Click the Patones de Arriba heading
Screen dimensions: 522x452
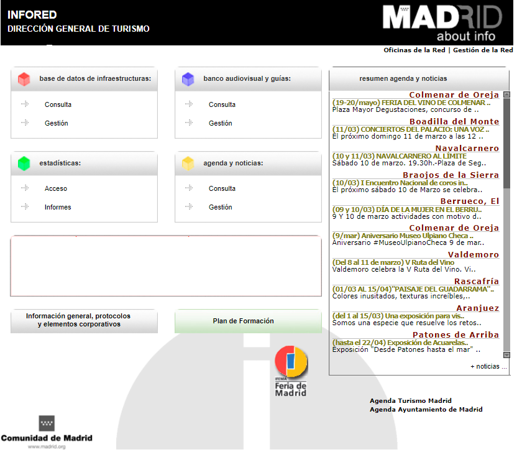[x=456, y=334]
